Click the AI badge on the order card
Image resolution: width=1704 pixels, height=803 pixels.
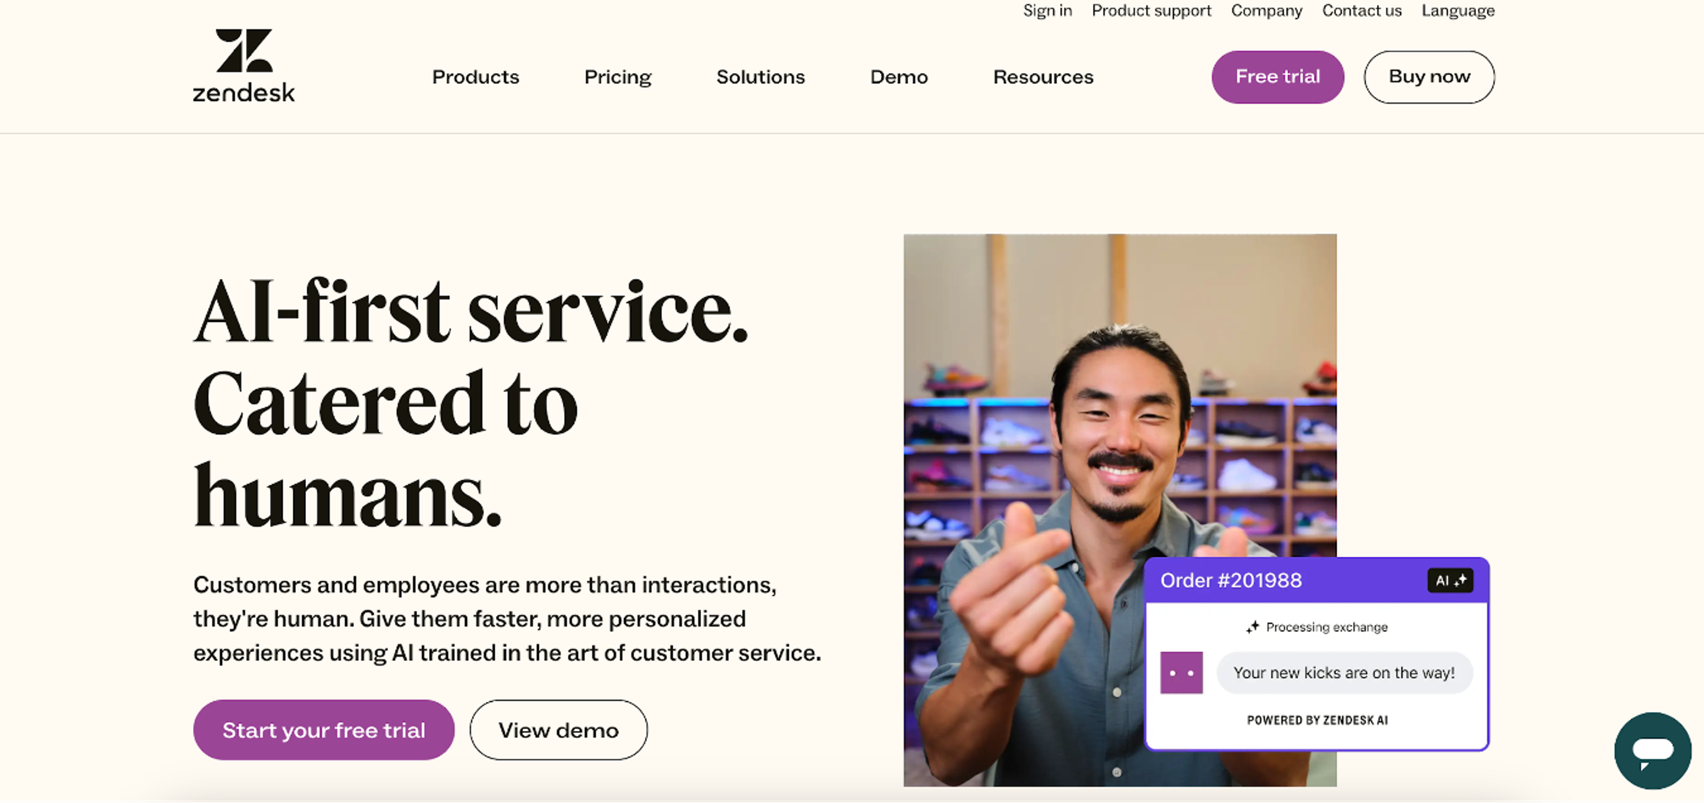(x=1450, y=581)
